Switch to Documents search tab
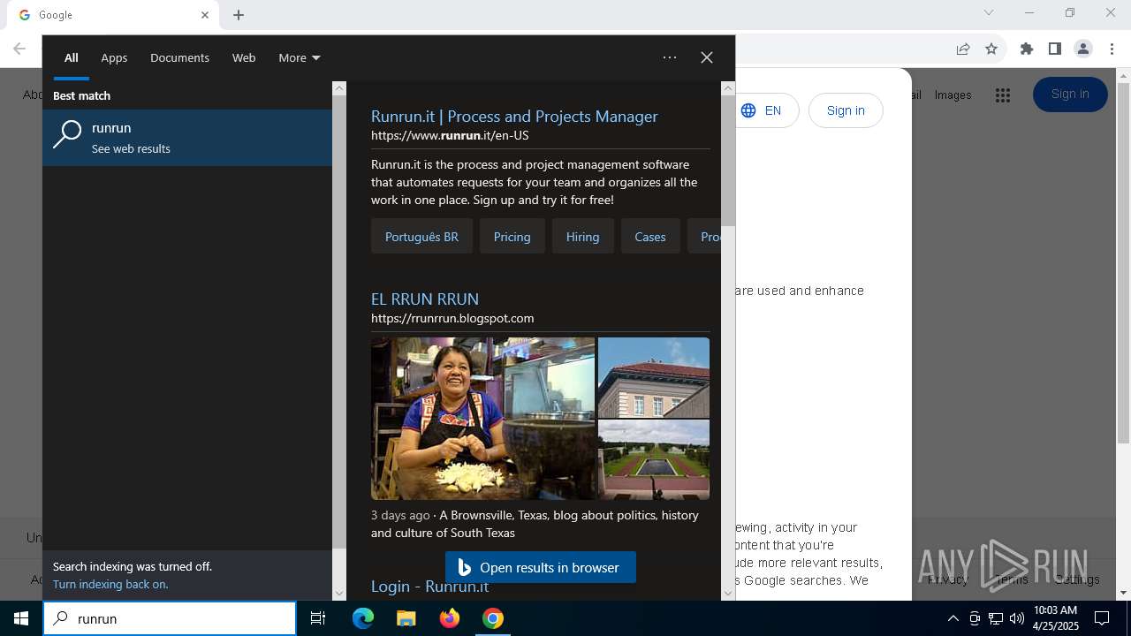Viewport: 1131px width, 636px height. (179, 57)
